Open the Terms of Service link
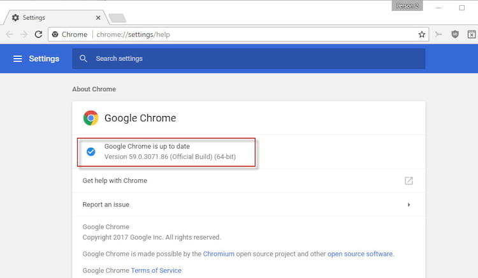 click(156, 270)
